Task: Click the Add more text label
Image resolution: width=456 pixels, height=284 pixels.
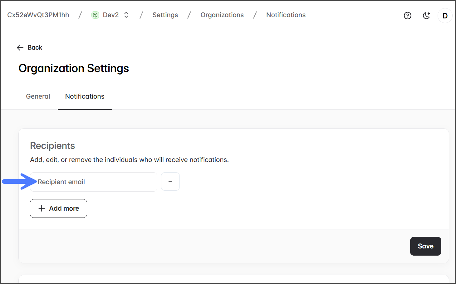Action: [x=64, y=208]
